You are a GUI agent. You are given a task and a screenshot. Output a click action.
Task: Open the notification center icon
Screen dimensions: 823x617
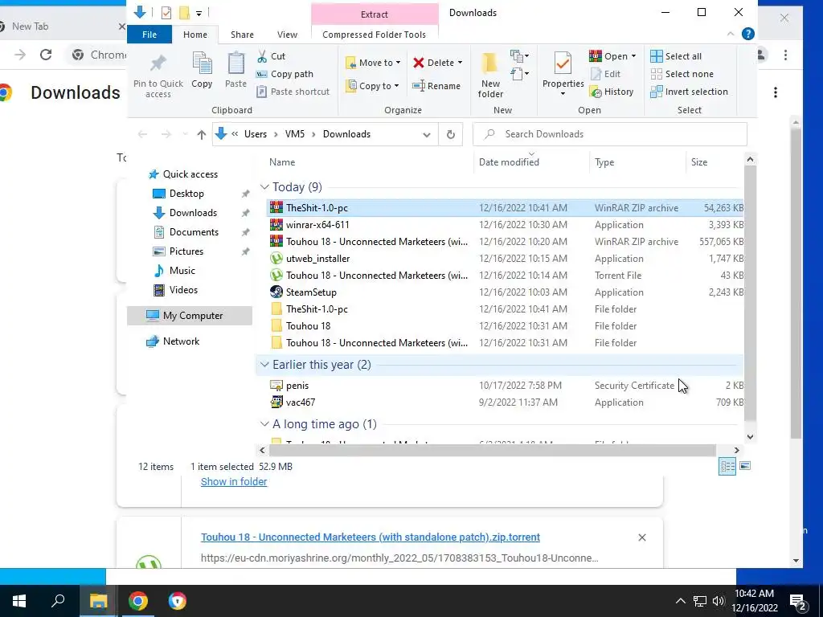click(x=798, y=602)
